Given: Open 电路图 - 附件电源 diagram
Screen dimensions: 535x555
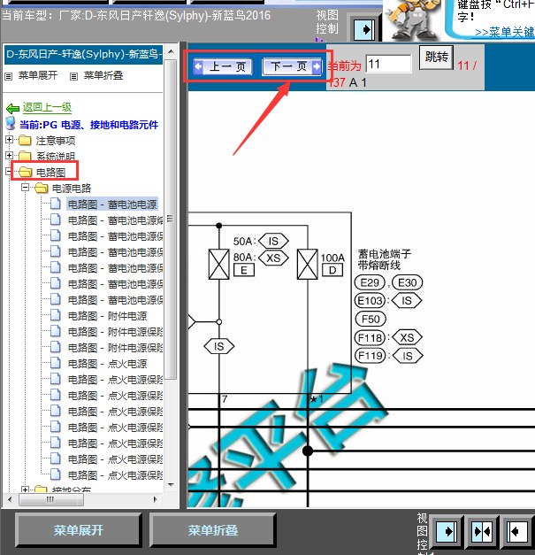Looking at the screenshot, I should coord(107,316).
